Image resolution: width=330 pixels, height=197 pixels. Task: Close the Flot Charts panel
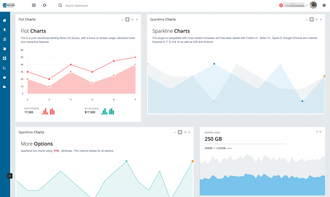(x=137, y=20)
